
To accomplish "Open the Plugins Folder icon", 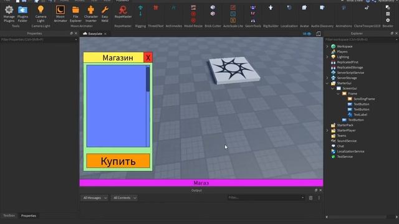I will (x=22, y=10).
